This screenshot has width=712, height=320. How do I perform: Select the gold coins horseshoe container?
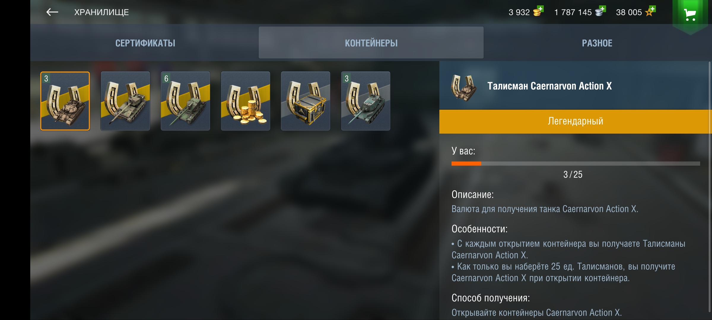[245, 101]
